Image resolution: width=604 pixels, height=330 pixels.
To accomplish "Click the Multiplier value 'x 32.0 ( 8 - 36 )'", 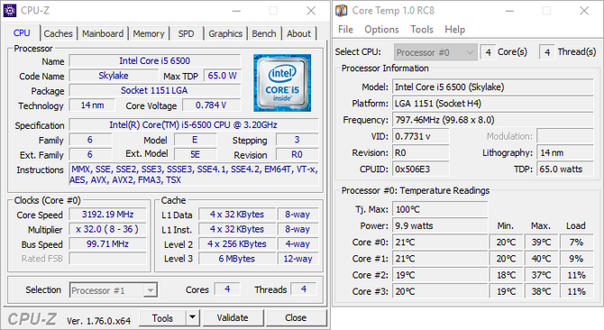I will pos(108,229).
